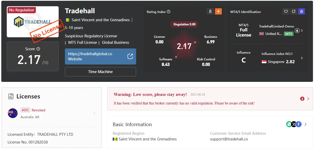Screen dimensions: 314x150
Task: Click the Score 2.17 card
Action: click(33, 56)
